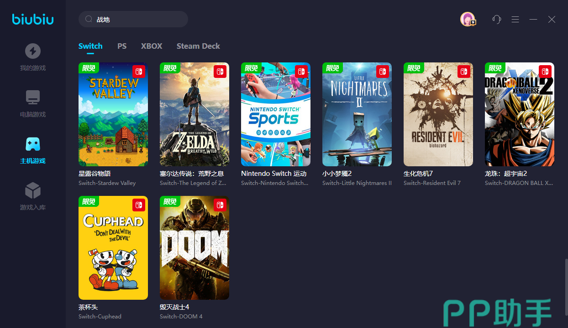Click the Switch-Little Nightmares II subtitle

point(357,183)
